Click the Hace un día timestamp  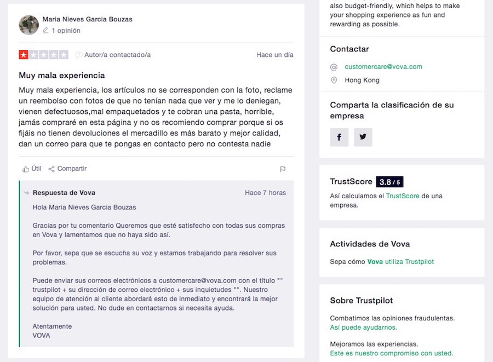point(275,55)
